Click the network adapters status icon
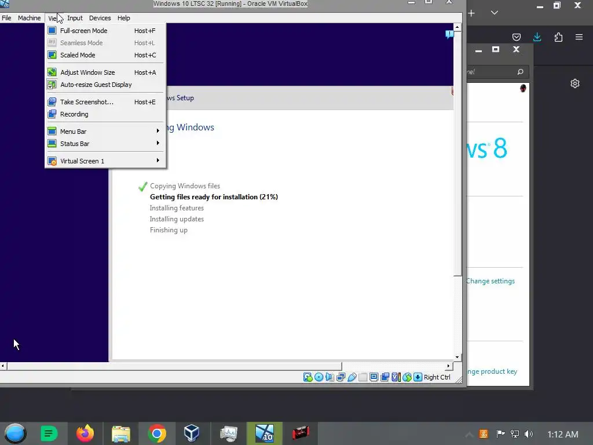The height and width of the screenshot is (445, 593). point(341,377)
